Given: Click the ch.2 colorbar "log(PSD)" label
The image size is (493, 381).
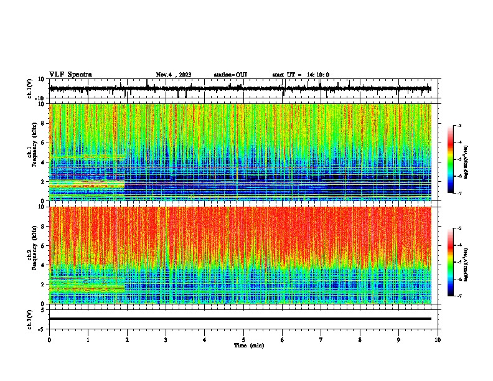Looking at the screenshot, I should [466, 265].
